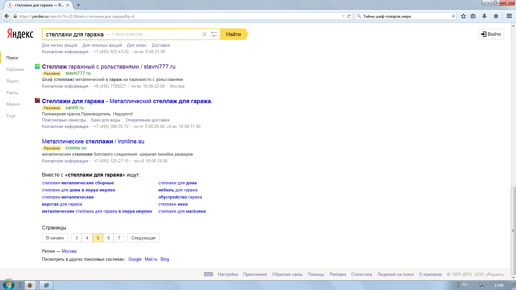
Task: Expand Ещё in sidebar
Action: tap(11, 116)
